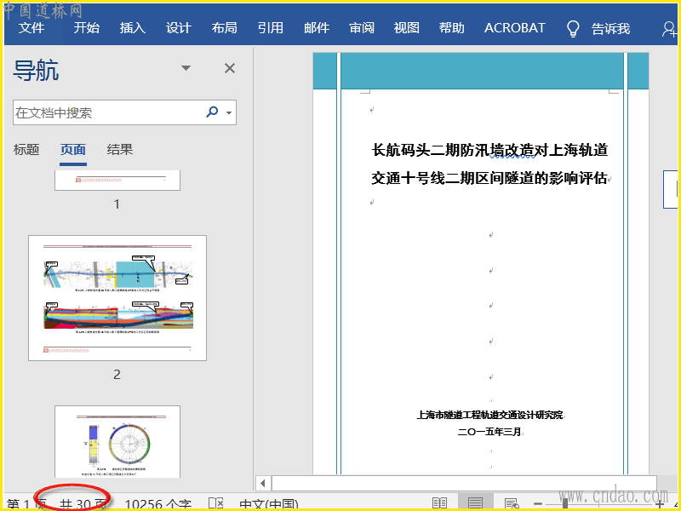Click the text 上海市隧道工程轨道交通设计研究院
This screenshot has width=681, height=511.
pyautogui.click(x=489, y=415)
